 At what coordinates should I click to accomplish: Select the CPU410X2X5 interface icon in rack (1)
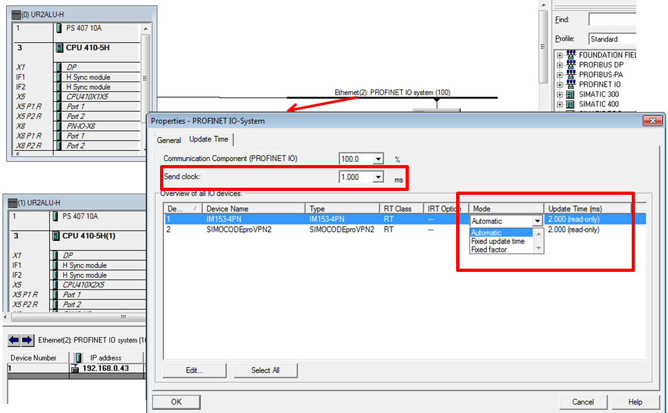[x=55, y=285]
